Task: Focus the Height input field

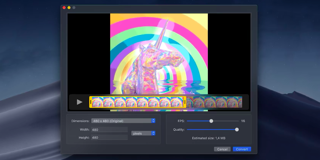Action: (x=109, y=137)
